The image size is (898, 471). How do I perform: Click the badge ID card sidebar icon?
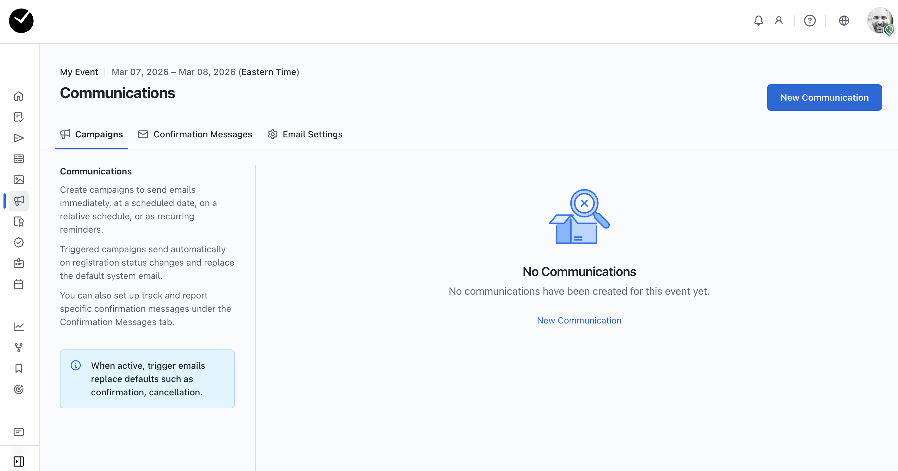pyautogui.click(x=19, y=263)
